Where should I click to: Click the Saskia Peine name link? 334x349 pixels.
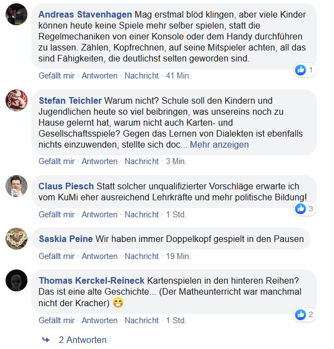[x=66, y=239]
